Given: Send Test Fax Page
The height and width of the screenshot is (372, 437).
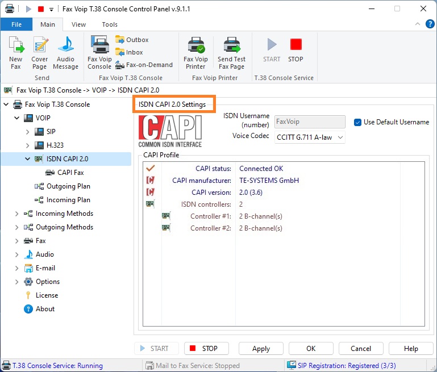Looking at the screenshot, I should (232, 53).
